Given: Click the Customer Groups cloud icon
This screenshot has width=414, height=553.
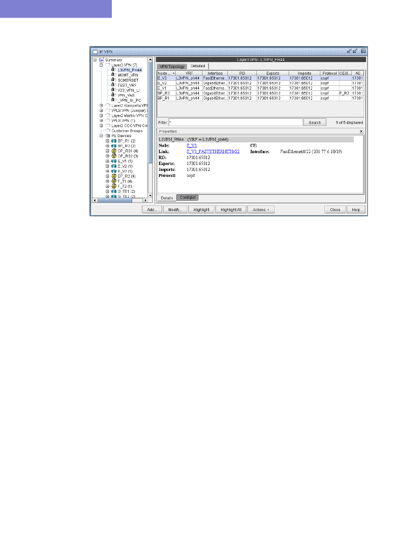Looking at the screenshot, I should click(x=108, y=130).
